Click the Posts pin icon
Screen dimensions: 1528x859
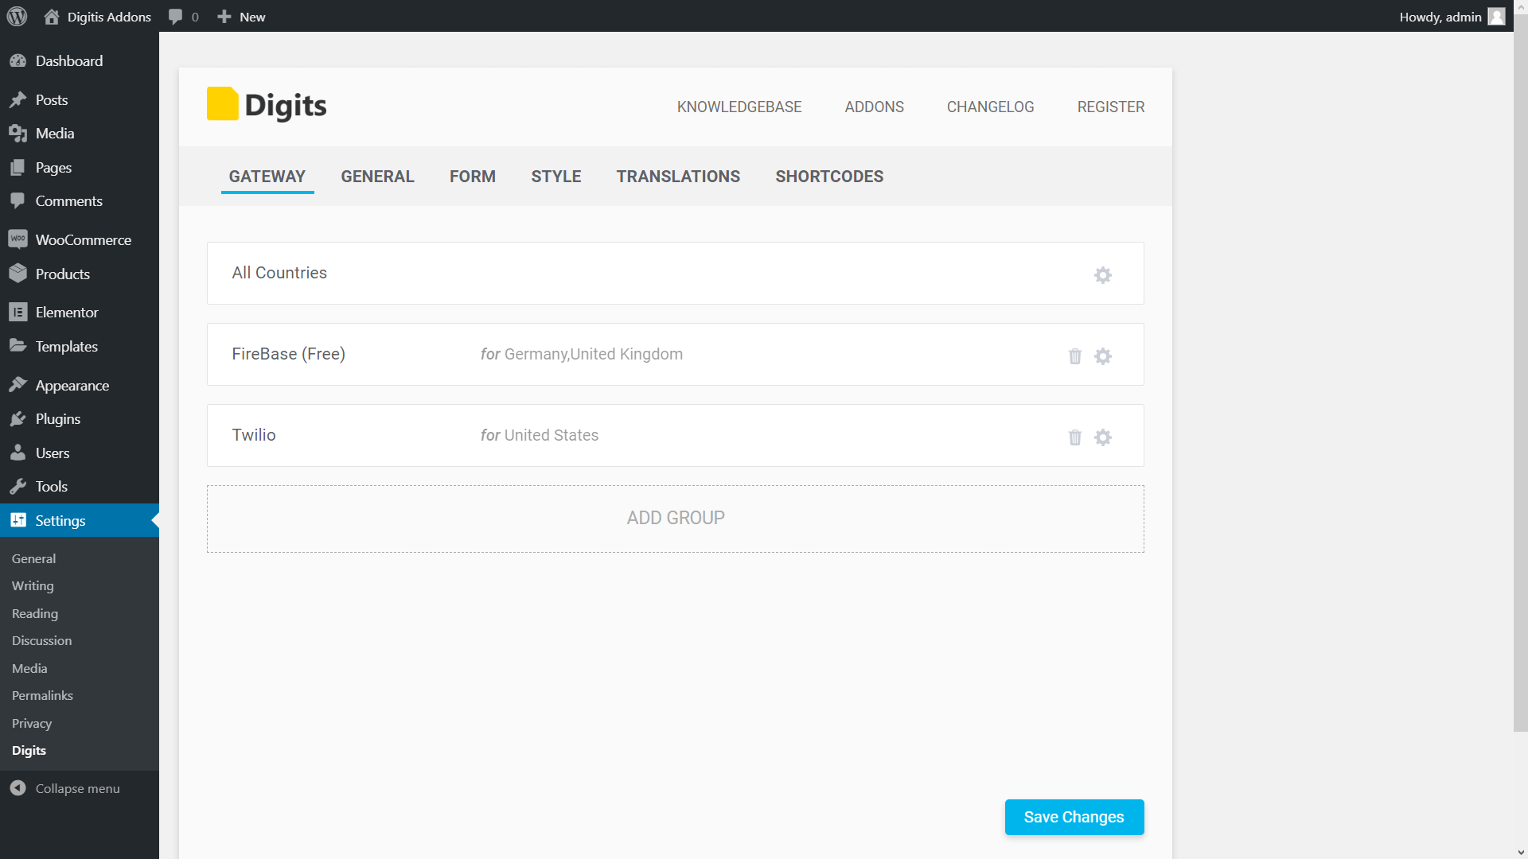pyautogui.click(x=18, y=100)
